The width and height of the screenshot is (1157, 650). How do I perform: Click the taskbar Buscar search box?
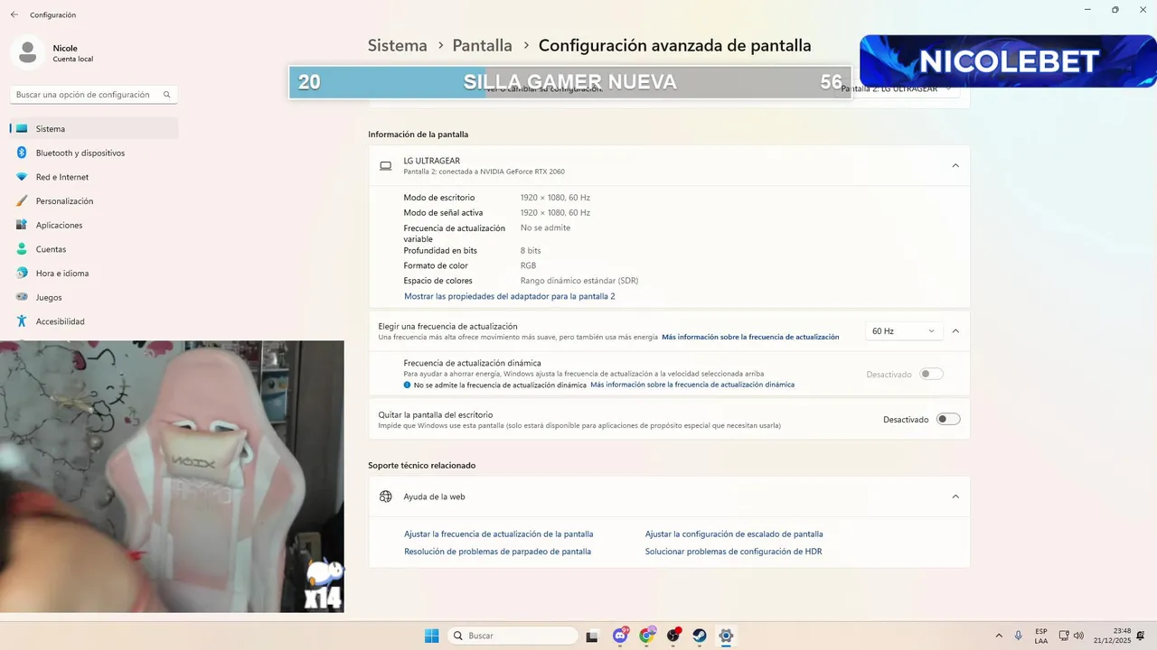(x=513, y=636)
